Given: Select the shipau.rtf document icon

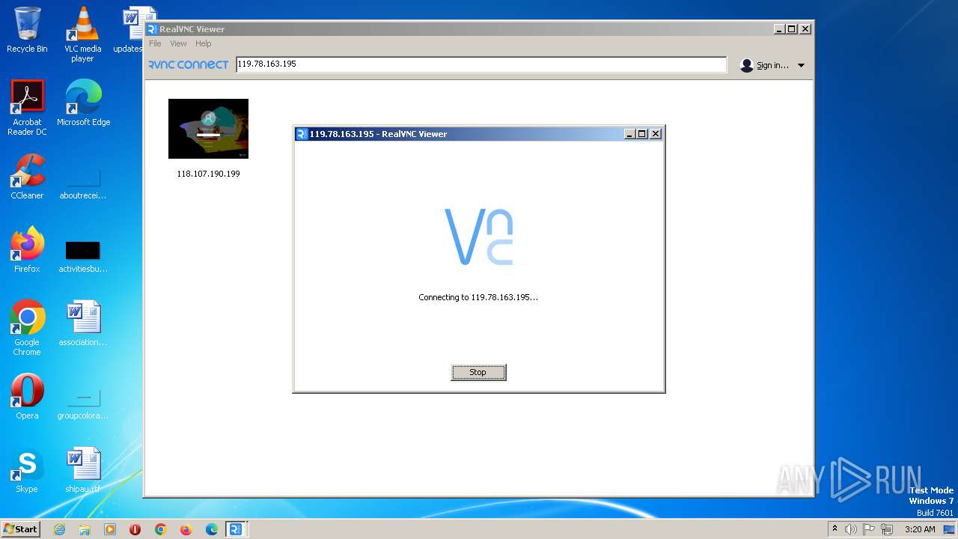Looking at the screenshot, I should (82, 469).
